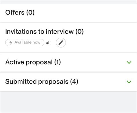Click the Offers row empty area
Image resolution: width=137 pixels, height=113 pixels.
tap(85, 13)
